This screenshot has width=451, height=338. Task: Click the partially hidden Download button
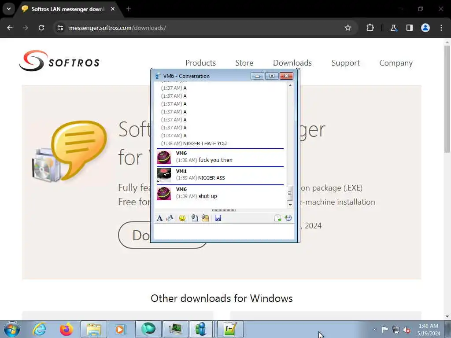click(x=134, y=235)
